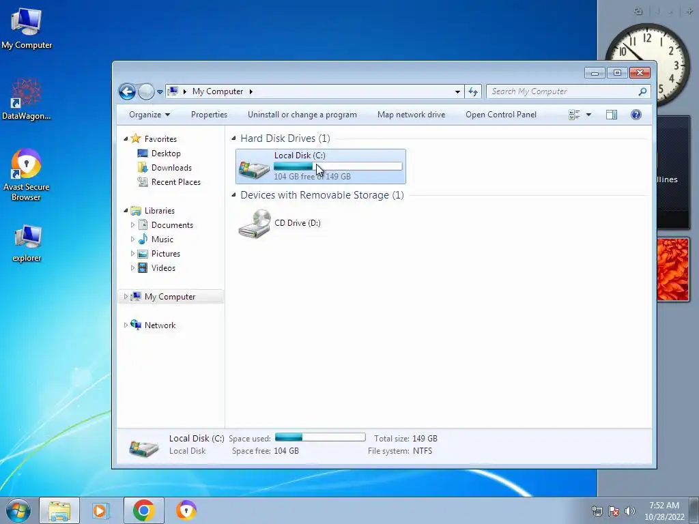The width and height of the screenshot is (699, 524).
Task: Click File Explorer on the taskbar
Action: point(59,510)
